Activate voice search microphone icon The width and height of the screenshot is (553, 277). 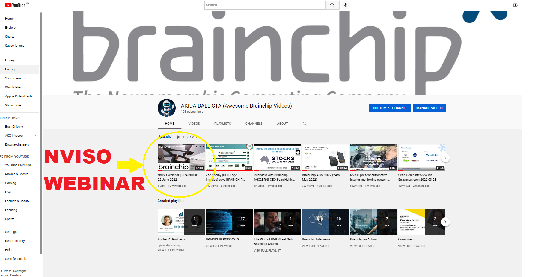tap(346, 5)
